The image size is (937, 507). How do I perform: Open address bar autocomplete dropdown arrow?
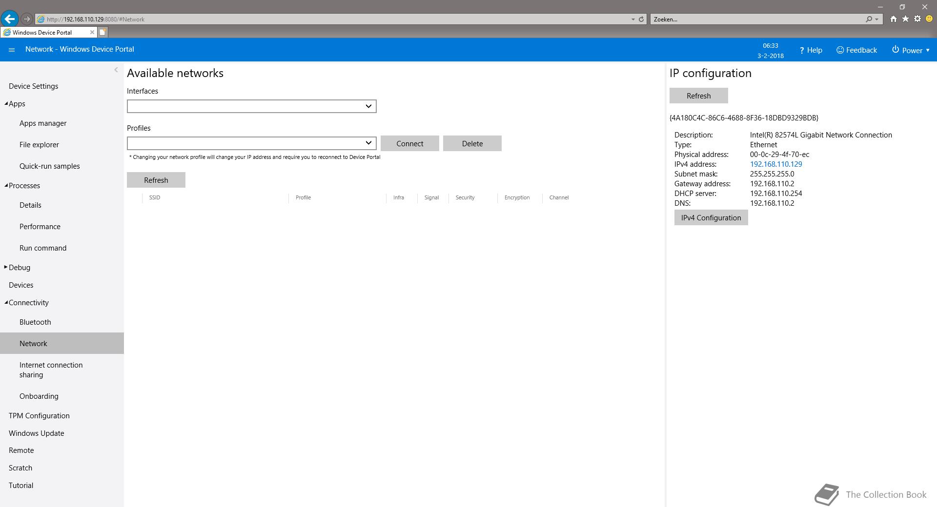[x=633, y=19]
